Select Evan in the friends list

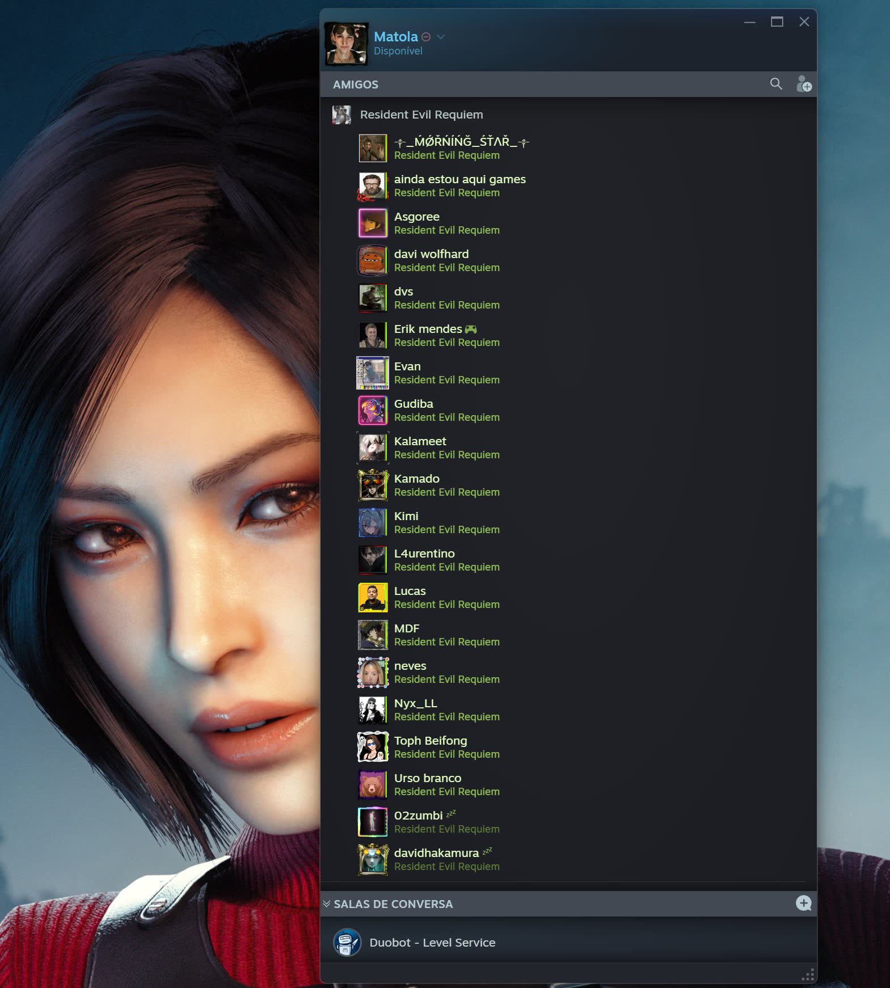(x=568, y=373)
